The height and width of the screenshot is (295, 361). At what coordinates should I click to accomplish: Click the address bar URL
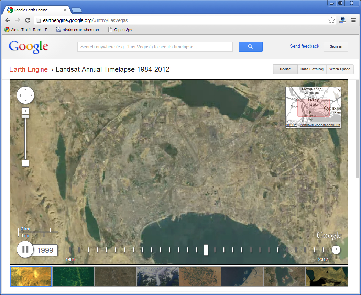[x=85, y=20]
